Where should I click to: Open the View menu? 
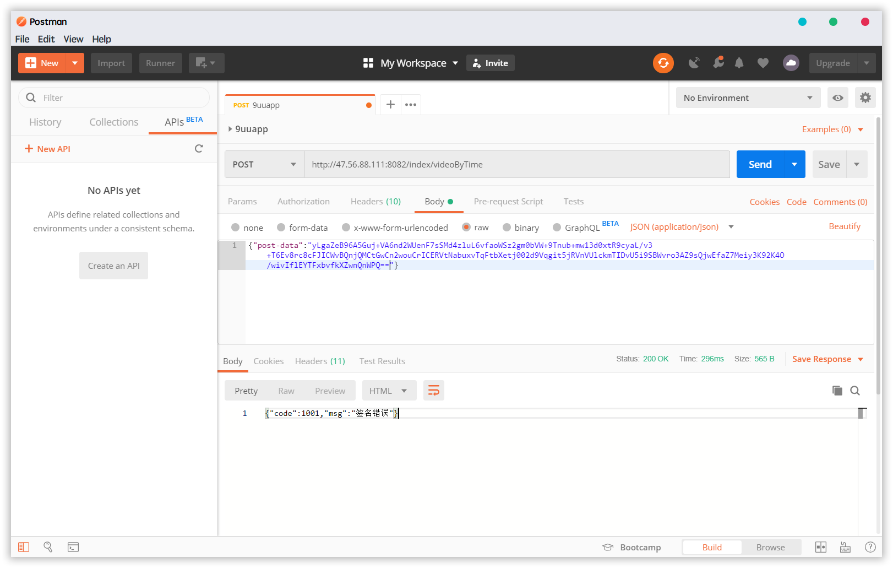pos(73,39)
